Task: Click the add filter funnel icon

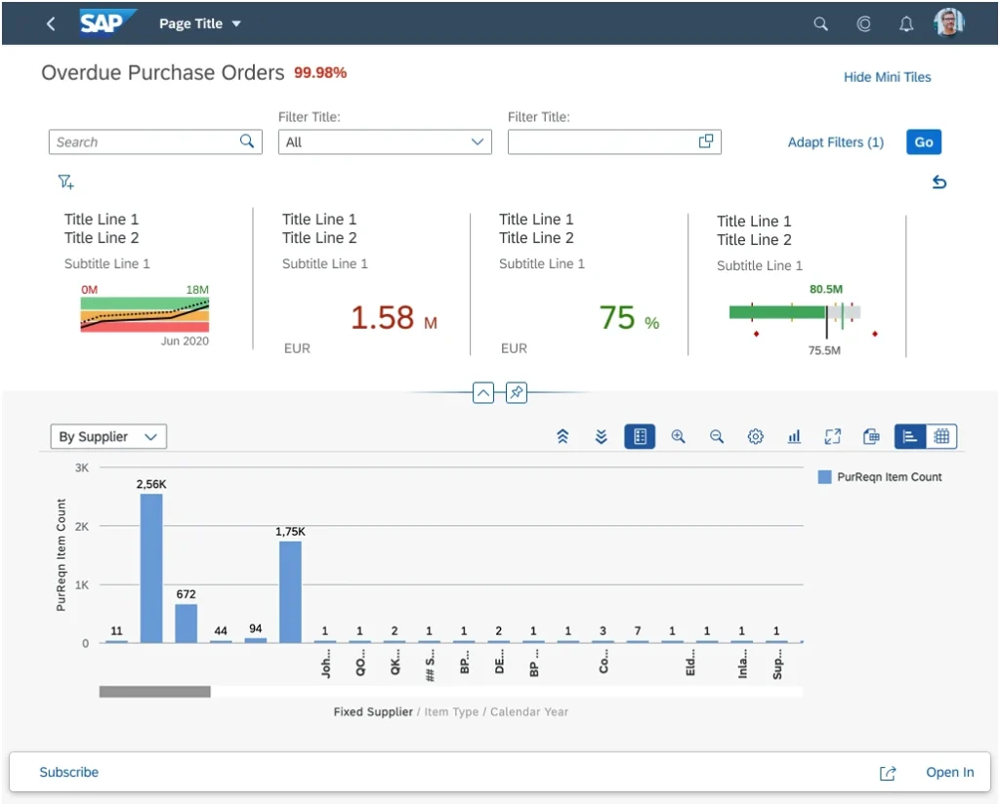Action: [x=65, y=182]
